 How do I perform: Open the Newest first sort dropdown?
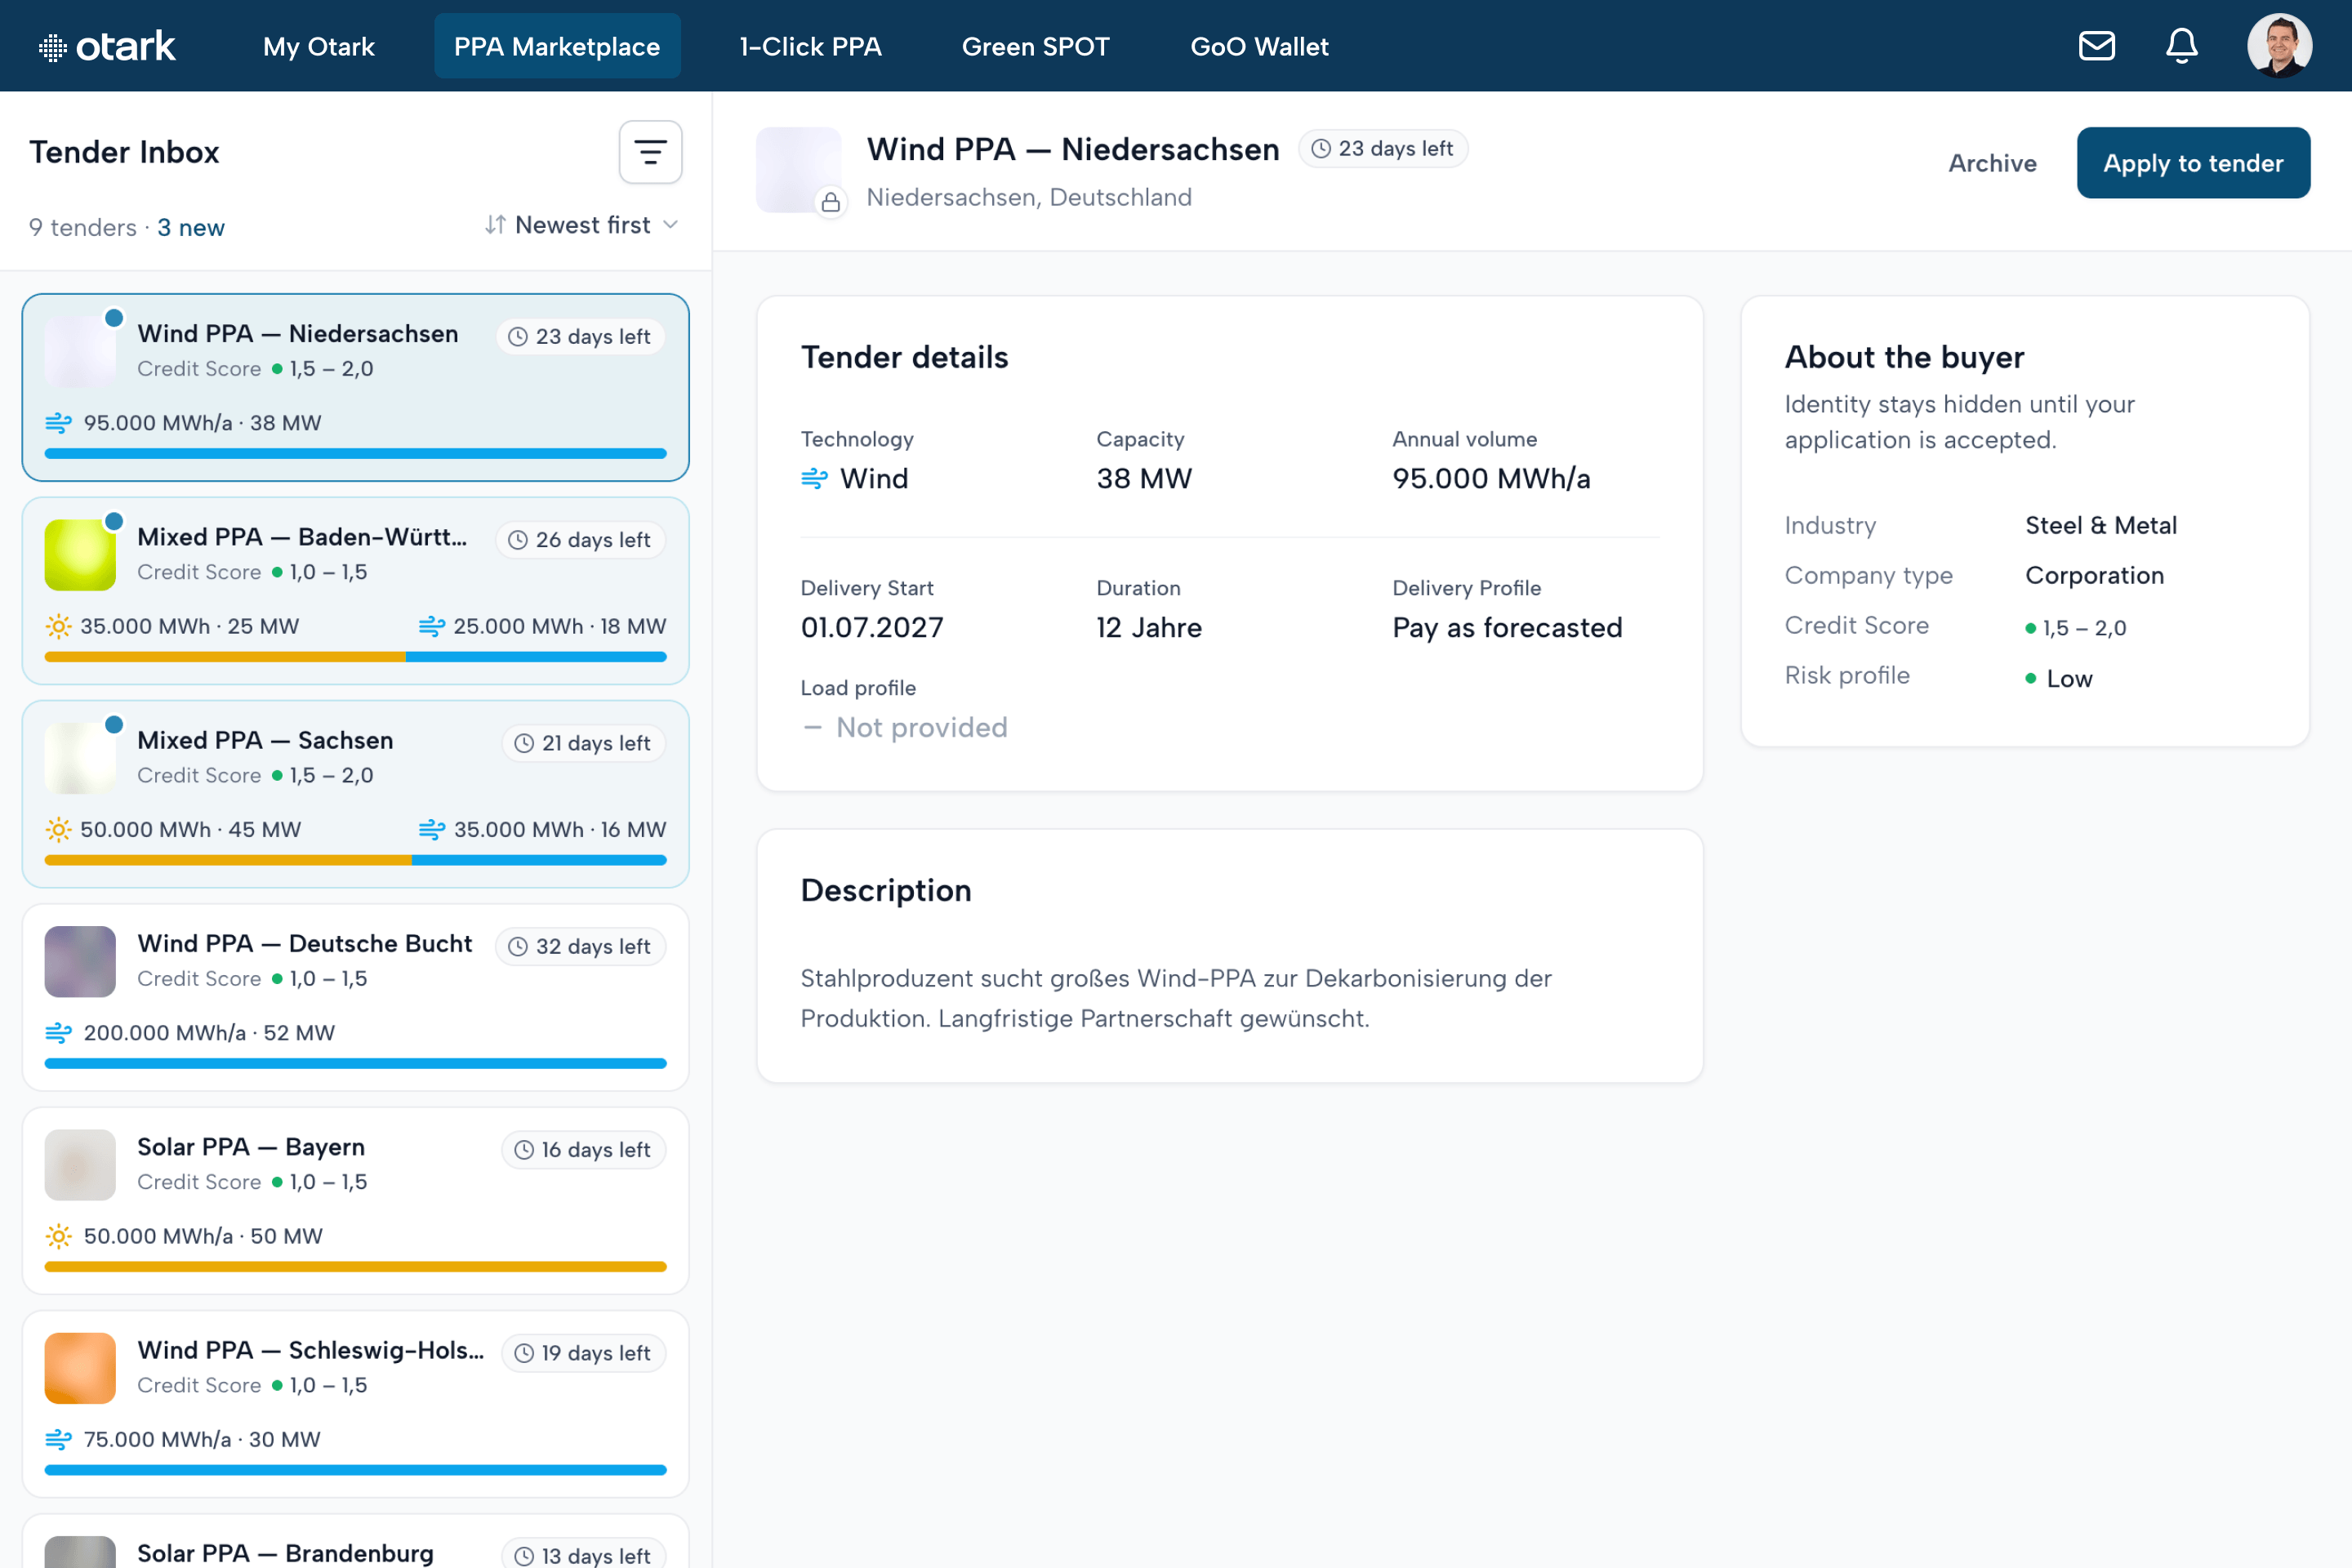(x=582, y=225)
